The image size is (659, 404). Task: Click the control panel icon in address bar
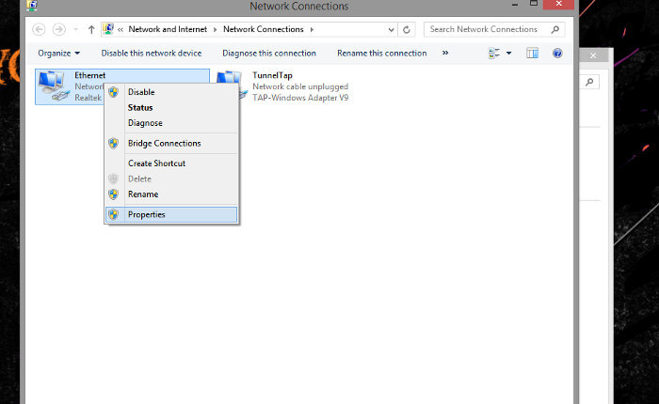point(108,29)
